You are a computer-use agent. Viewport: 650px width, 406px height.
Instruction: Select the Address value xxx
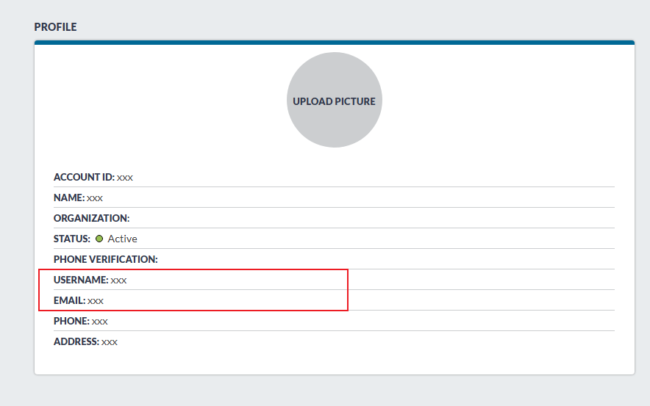pos(110,341)
